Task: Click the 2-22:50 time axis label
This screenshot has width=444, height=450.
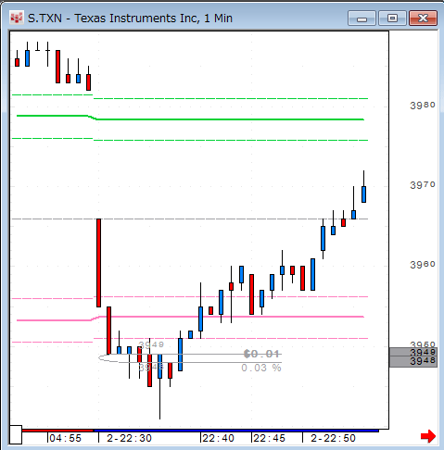Action: [x=333, y=438]
